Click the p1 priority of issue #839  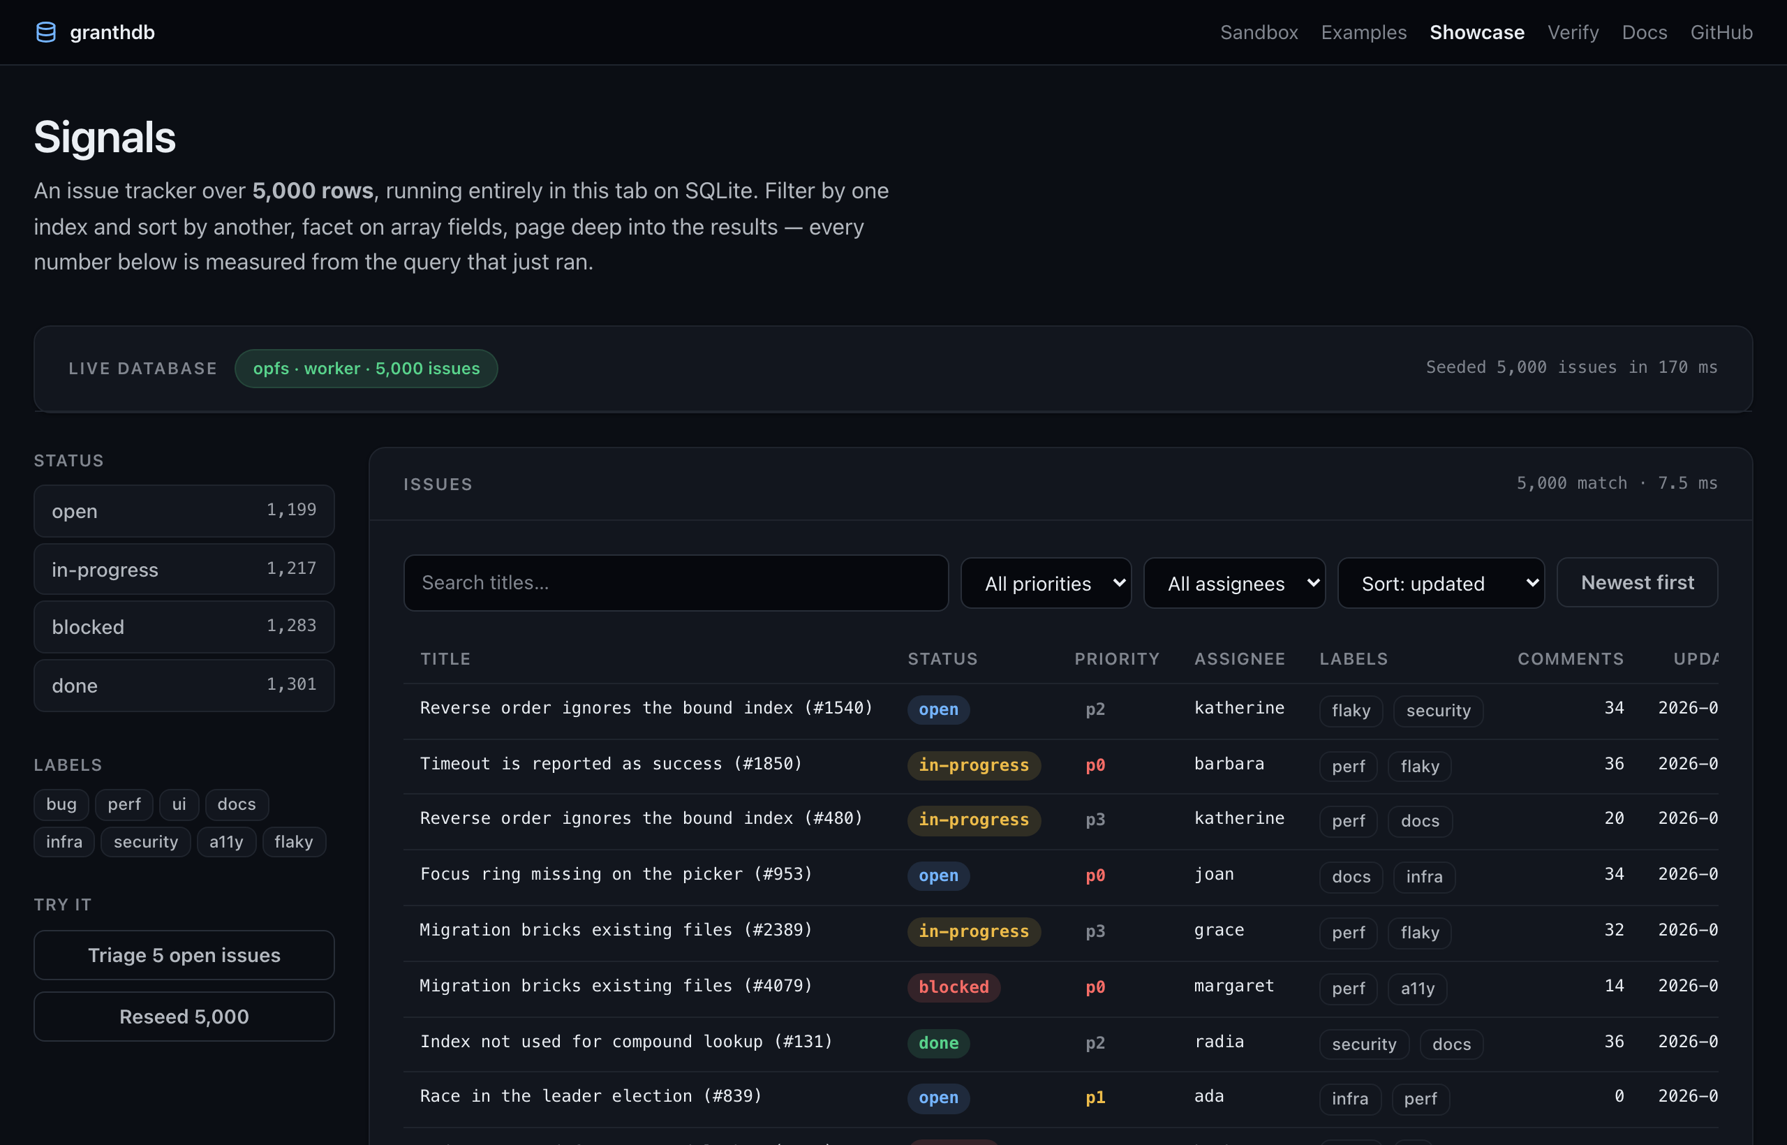(x=1095, y=1098)
